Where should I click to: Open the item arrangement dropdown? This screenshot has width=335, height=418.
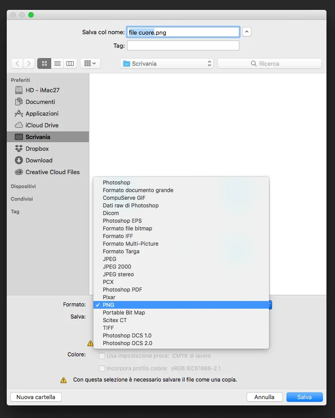[x=90, y=63]
